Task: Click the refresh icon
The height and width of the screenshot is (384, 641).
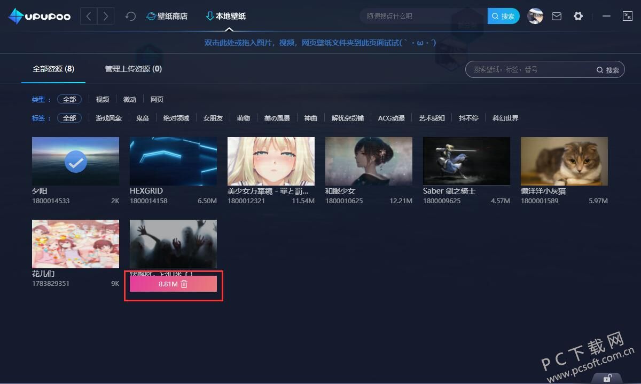Action: (130, 17)
